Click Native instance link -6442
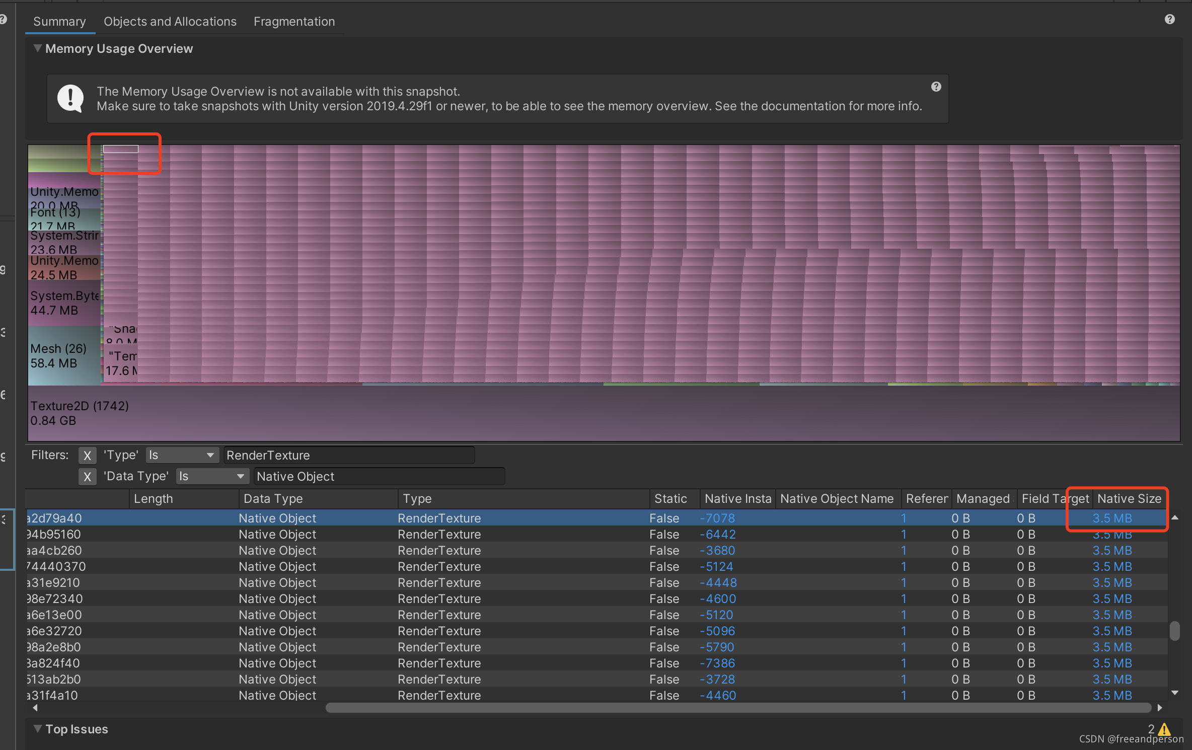This screenshot has height=750, width=1192. pyautogui.click(x=717, y=534)
